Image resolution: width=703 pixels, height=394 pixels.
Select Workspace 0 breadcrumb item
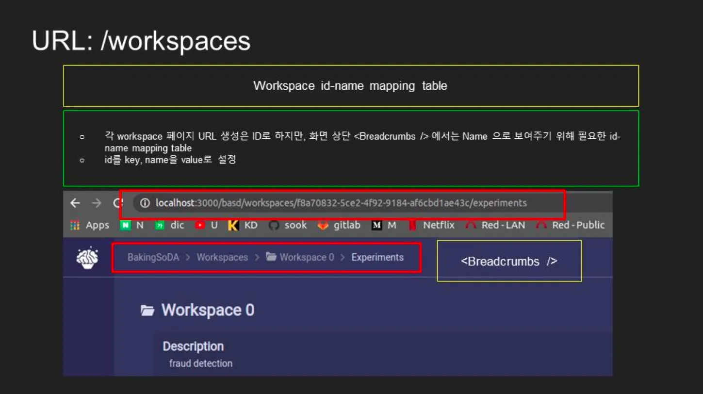pos(300,258)
